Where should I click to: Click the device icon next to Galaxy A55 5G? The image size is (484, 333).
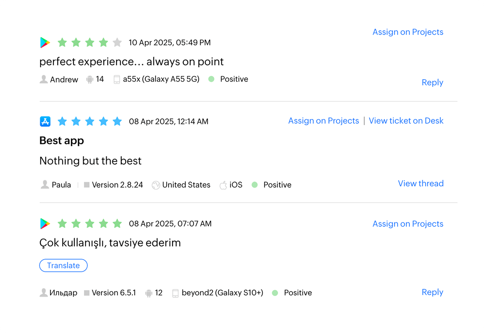click(x=117, y=79)
